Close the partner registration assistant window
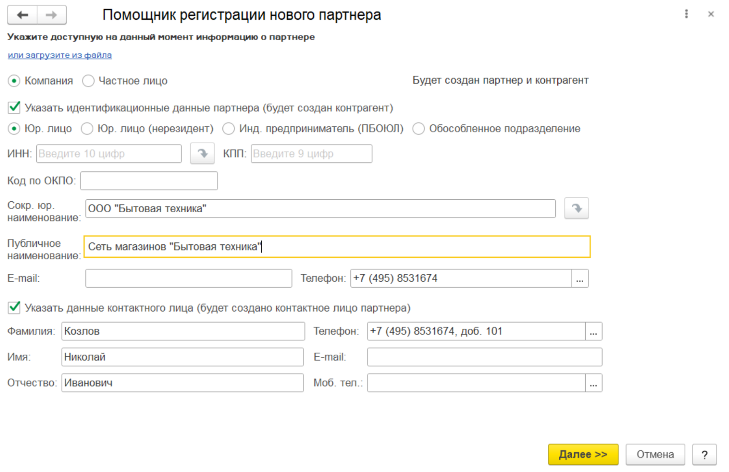Image resolution: width=729 pixels, height=472 pixels. tap(711, 14)
